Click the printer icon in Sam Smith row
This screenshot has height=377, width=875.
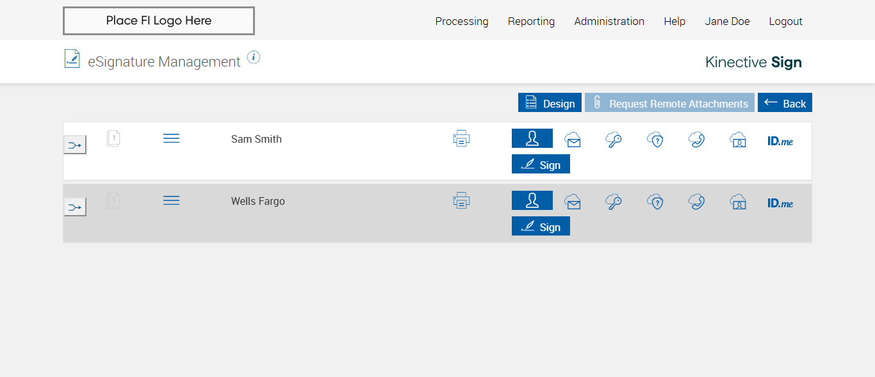point(461,138)
